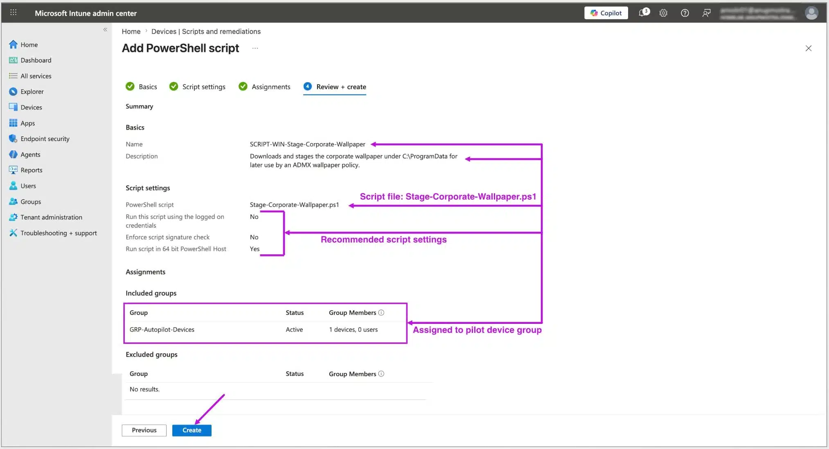Click the Apps grid icon in sidebar
Image resolution: width=829 pixels, height=449 pixels.
tap(13, 123)
